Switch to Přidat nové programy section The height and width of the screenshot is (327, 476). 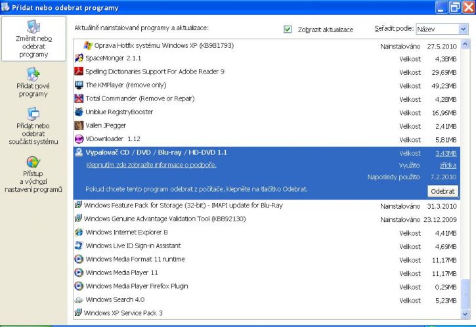click(x=33, y=82)
